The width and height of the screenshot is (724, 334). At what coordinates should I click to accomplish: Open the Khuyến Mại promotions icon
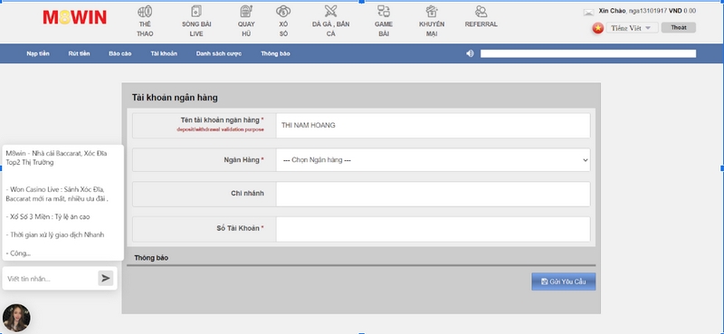coord(432,12)
